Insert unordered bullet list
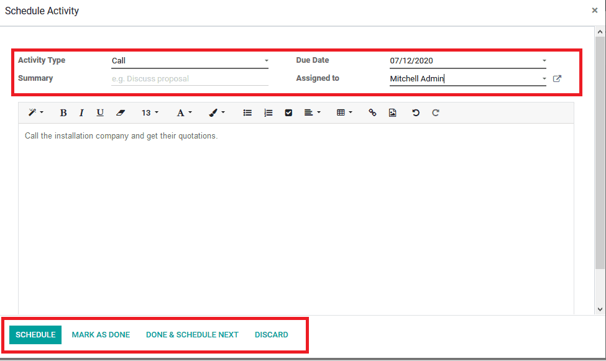The height and width of the screenshot is (361, 606). 247,112
